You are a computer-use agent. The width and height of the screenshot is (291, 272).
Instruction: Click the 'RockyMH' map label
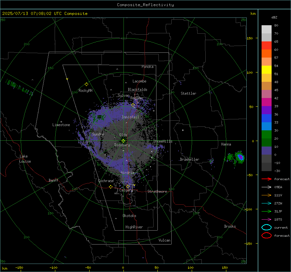click(x=85, y=91)
